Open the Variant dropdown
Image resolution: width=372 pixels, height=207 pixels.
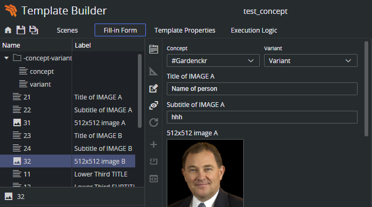click(x=311, y=60)
